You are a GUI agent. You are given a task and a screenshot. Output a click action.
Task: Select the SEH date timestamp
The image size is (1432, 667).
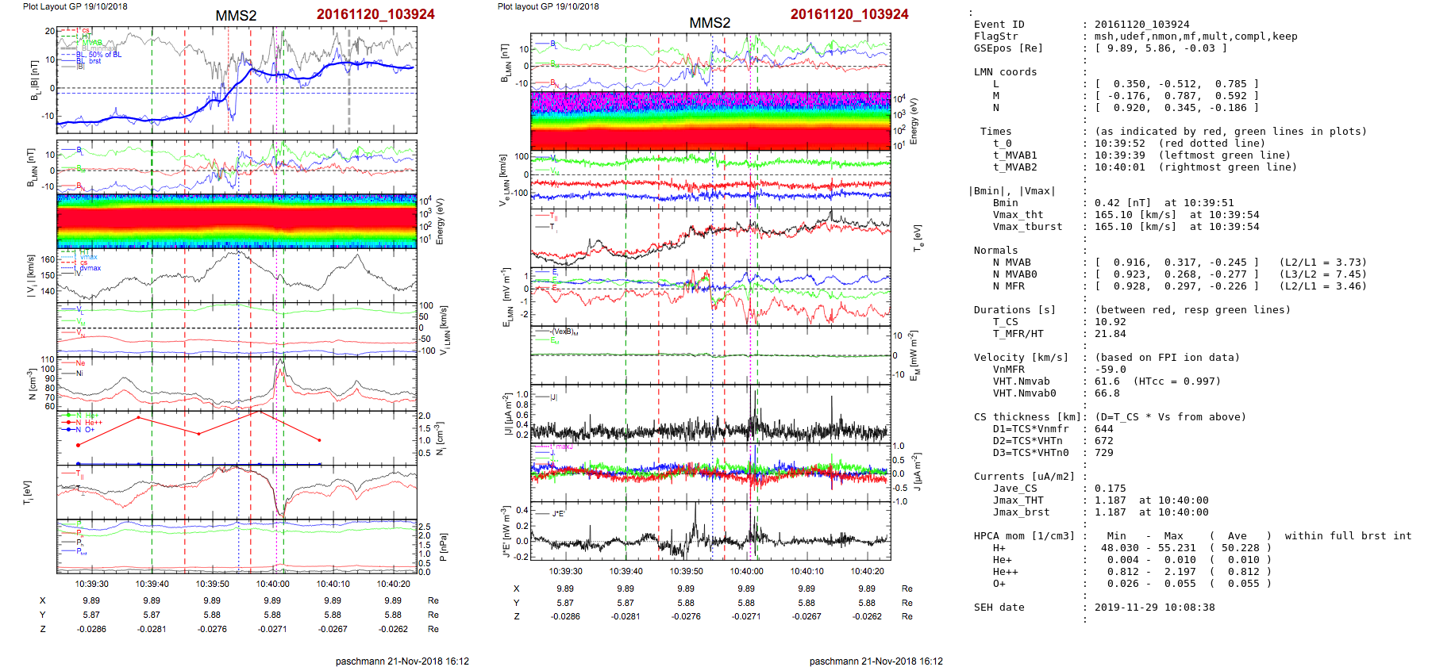point(1154,608)
